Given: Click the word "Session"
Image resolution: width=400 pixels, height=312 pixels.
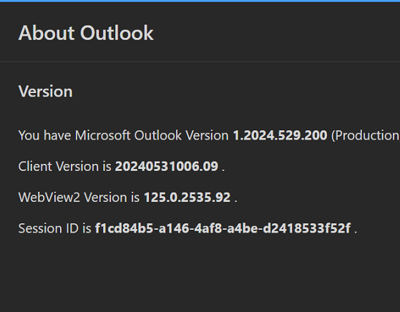Looking at the screenshot, I should click(40, 228).
